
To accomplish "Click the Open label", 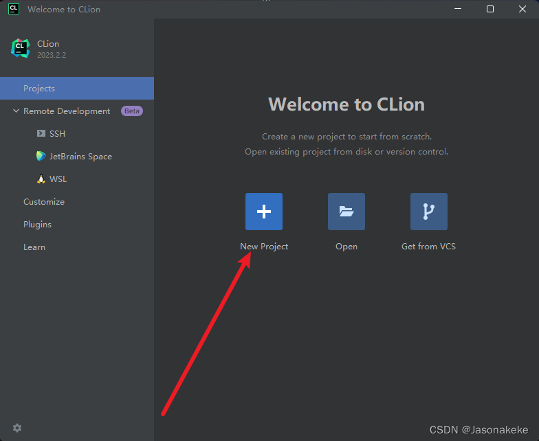I will [x=346, y=247].
